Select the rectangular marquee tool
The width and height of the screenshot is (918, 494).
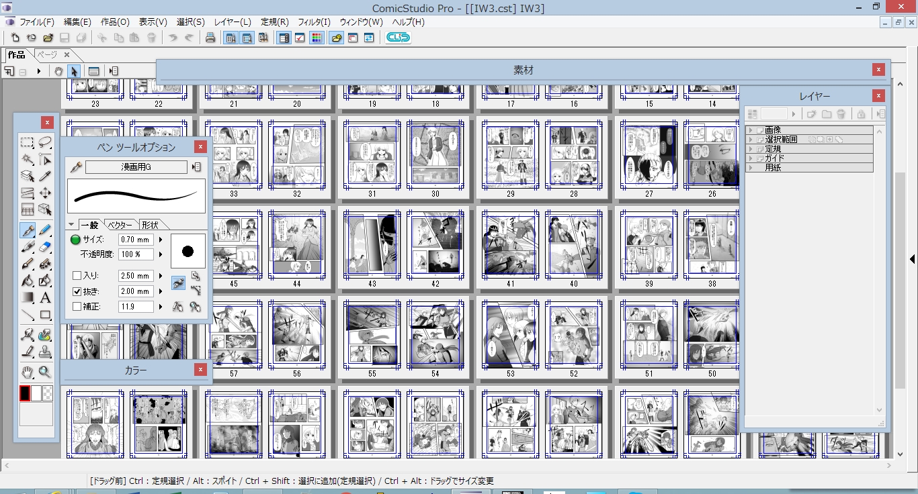(28, 142)
